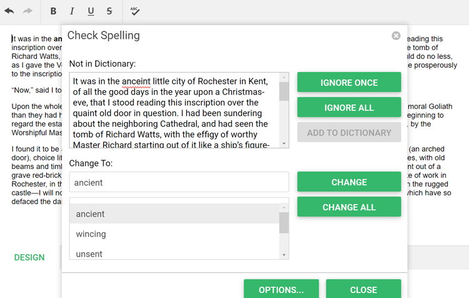Click the Undo arrow icon
The image size is (469, 298).
(x=9, y=11)
